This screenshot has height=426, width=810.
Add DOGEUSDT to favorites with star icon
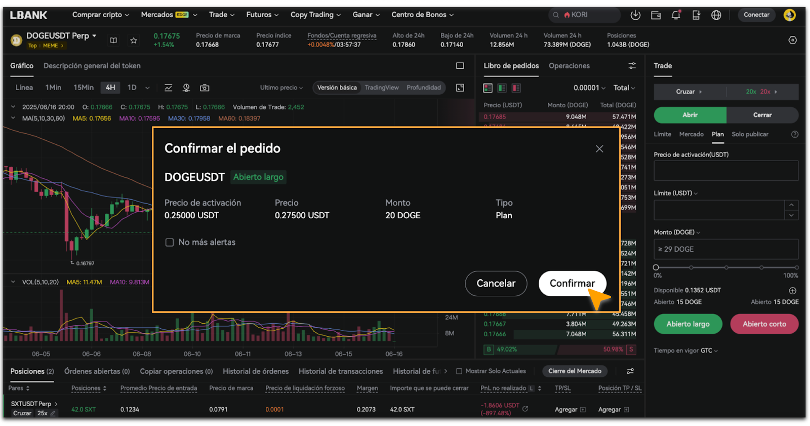pyautogui.click(x=134, y=41)
